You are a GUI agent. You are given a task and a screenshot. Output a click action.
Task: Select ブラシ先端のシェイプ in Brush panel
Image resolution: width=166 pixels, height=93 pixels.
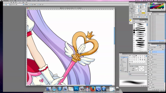tap(125, 57)
